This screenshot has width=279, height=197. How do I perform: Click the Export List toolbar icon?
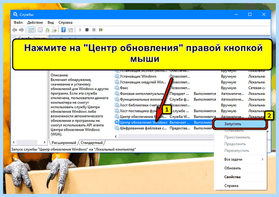(54, 30)
